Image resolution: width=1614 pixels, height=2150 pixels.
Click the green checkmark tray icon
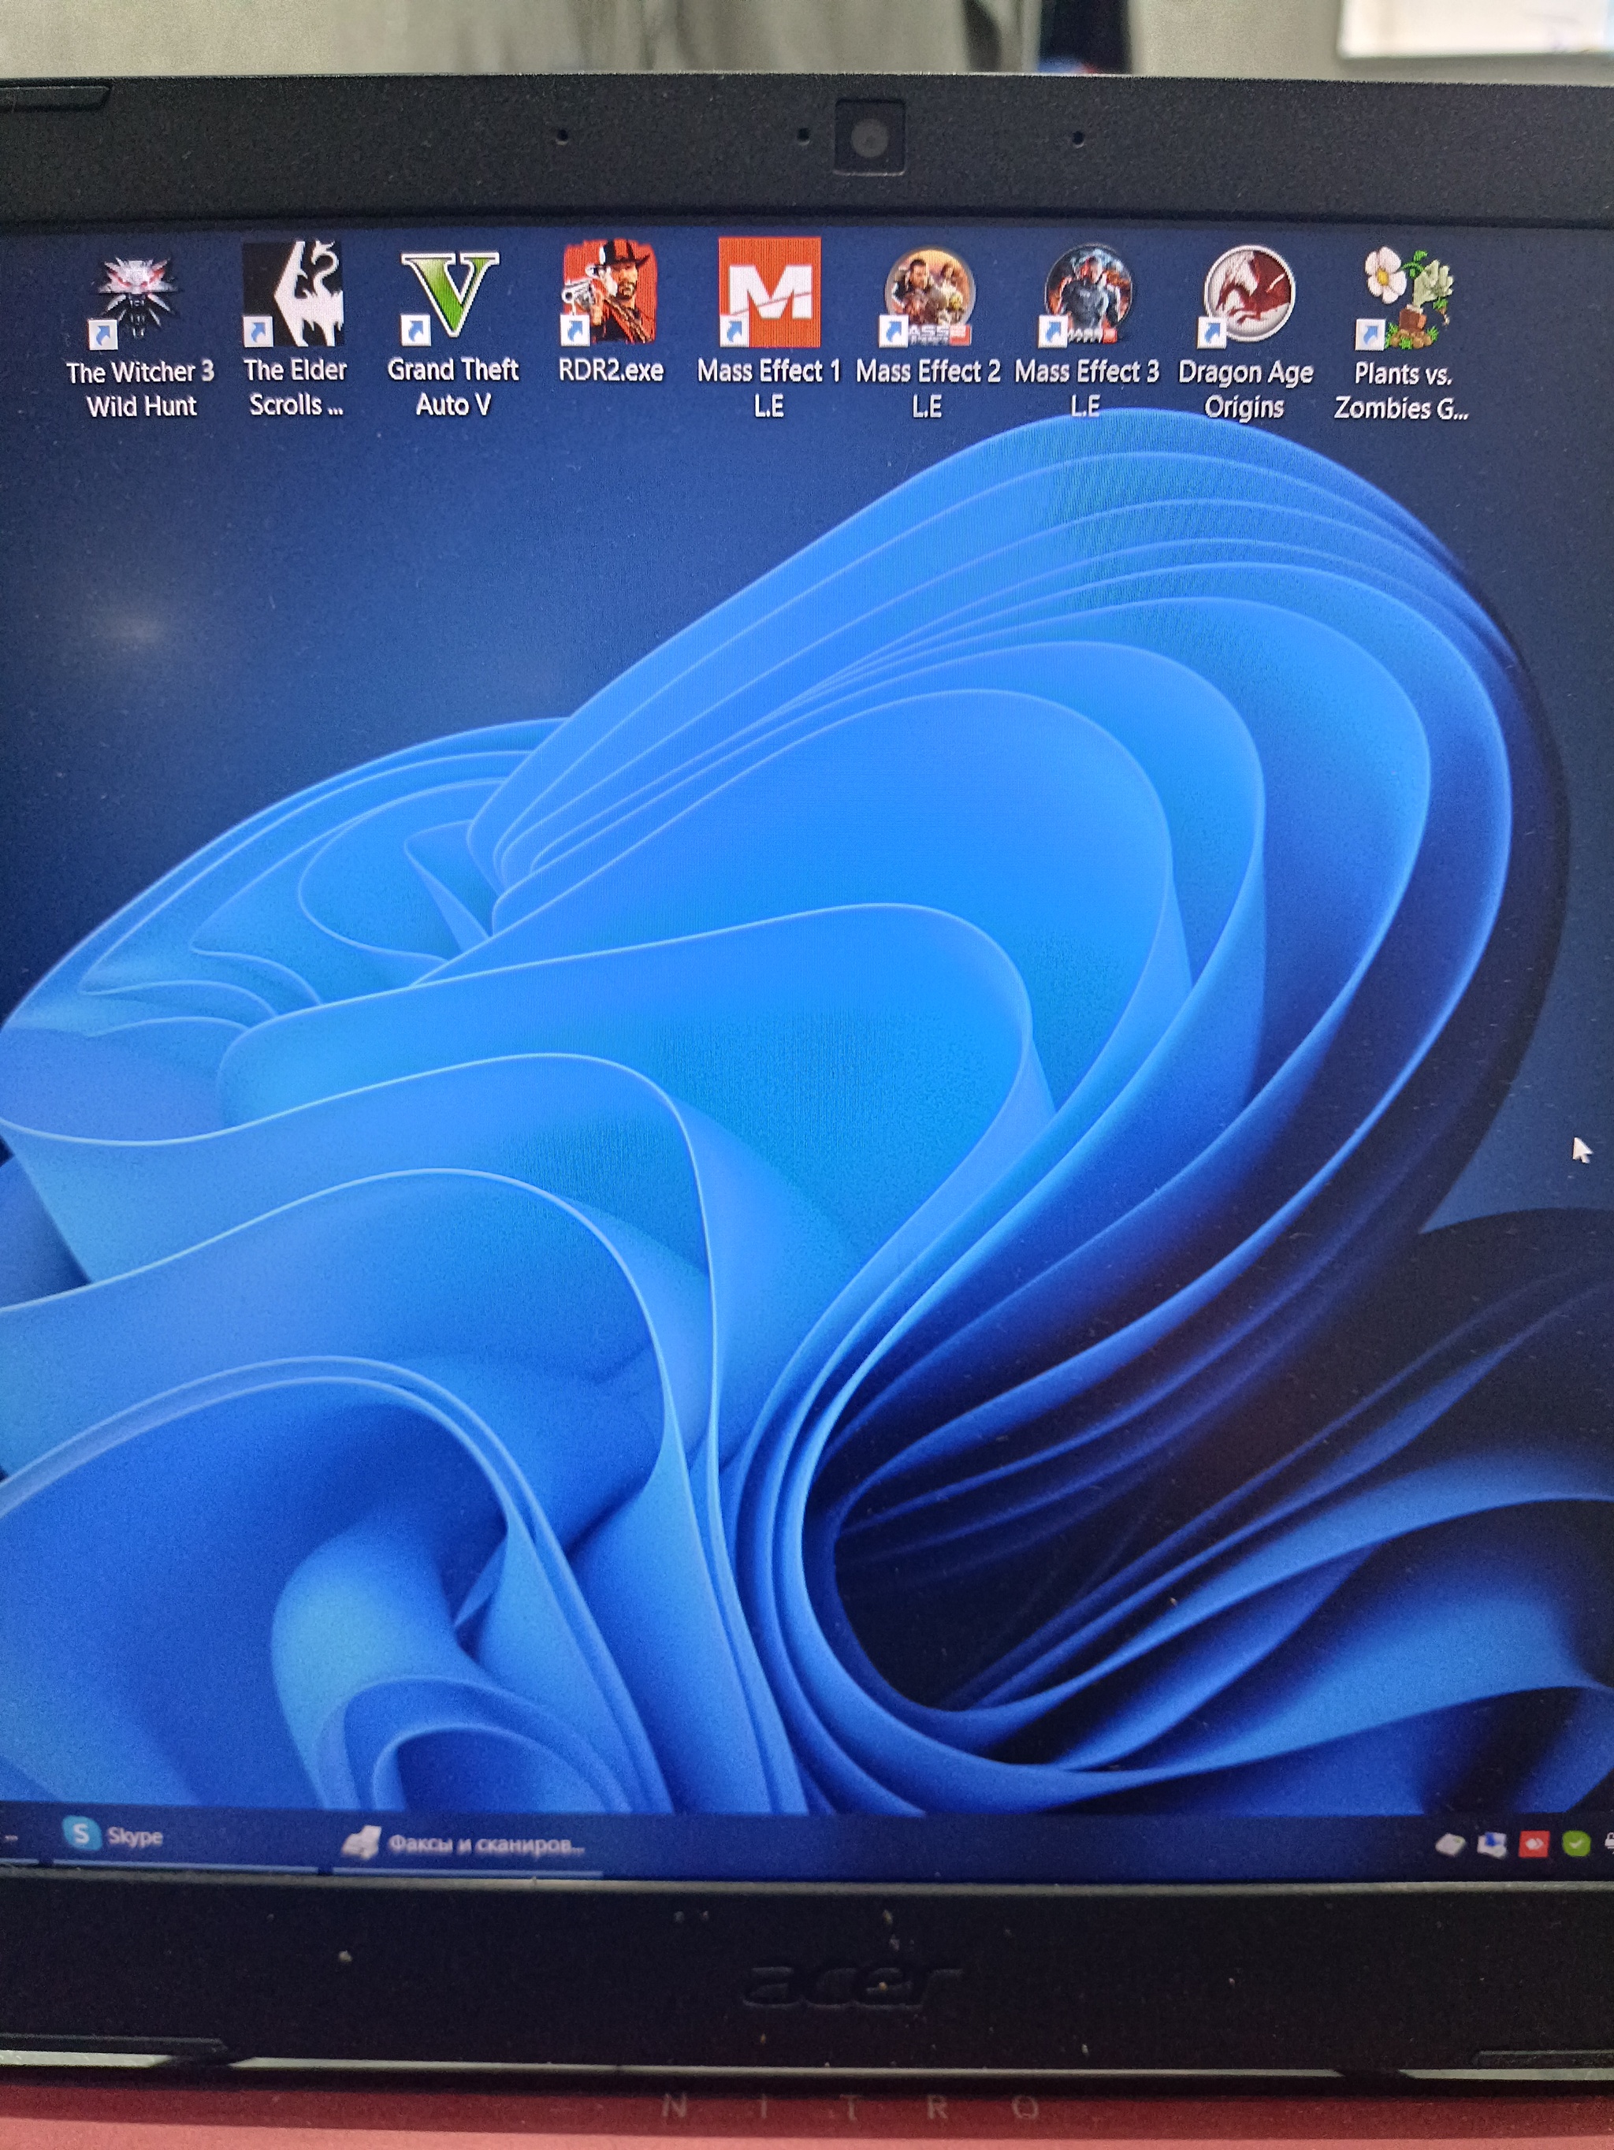1575,1843
